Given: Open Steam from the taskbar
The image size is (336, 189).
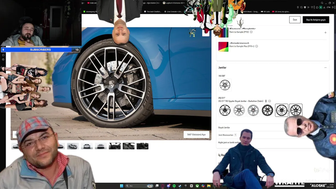Looking at the screenshot, I should coord(180,186).
